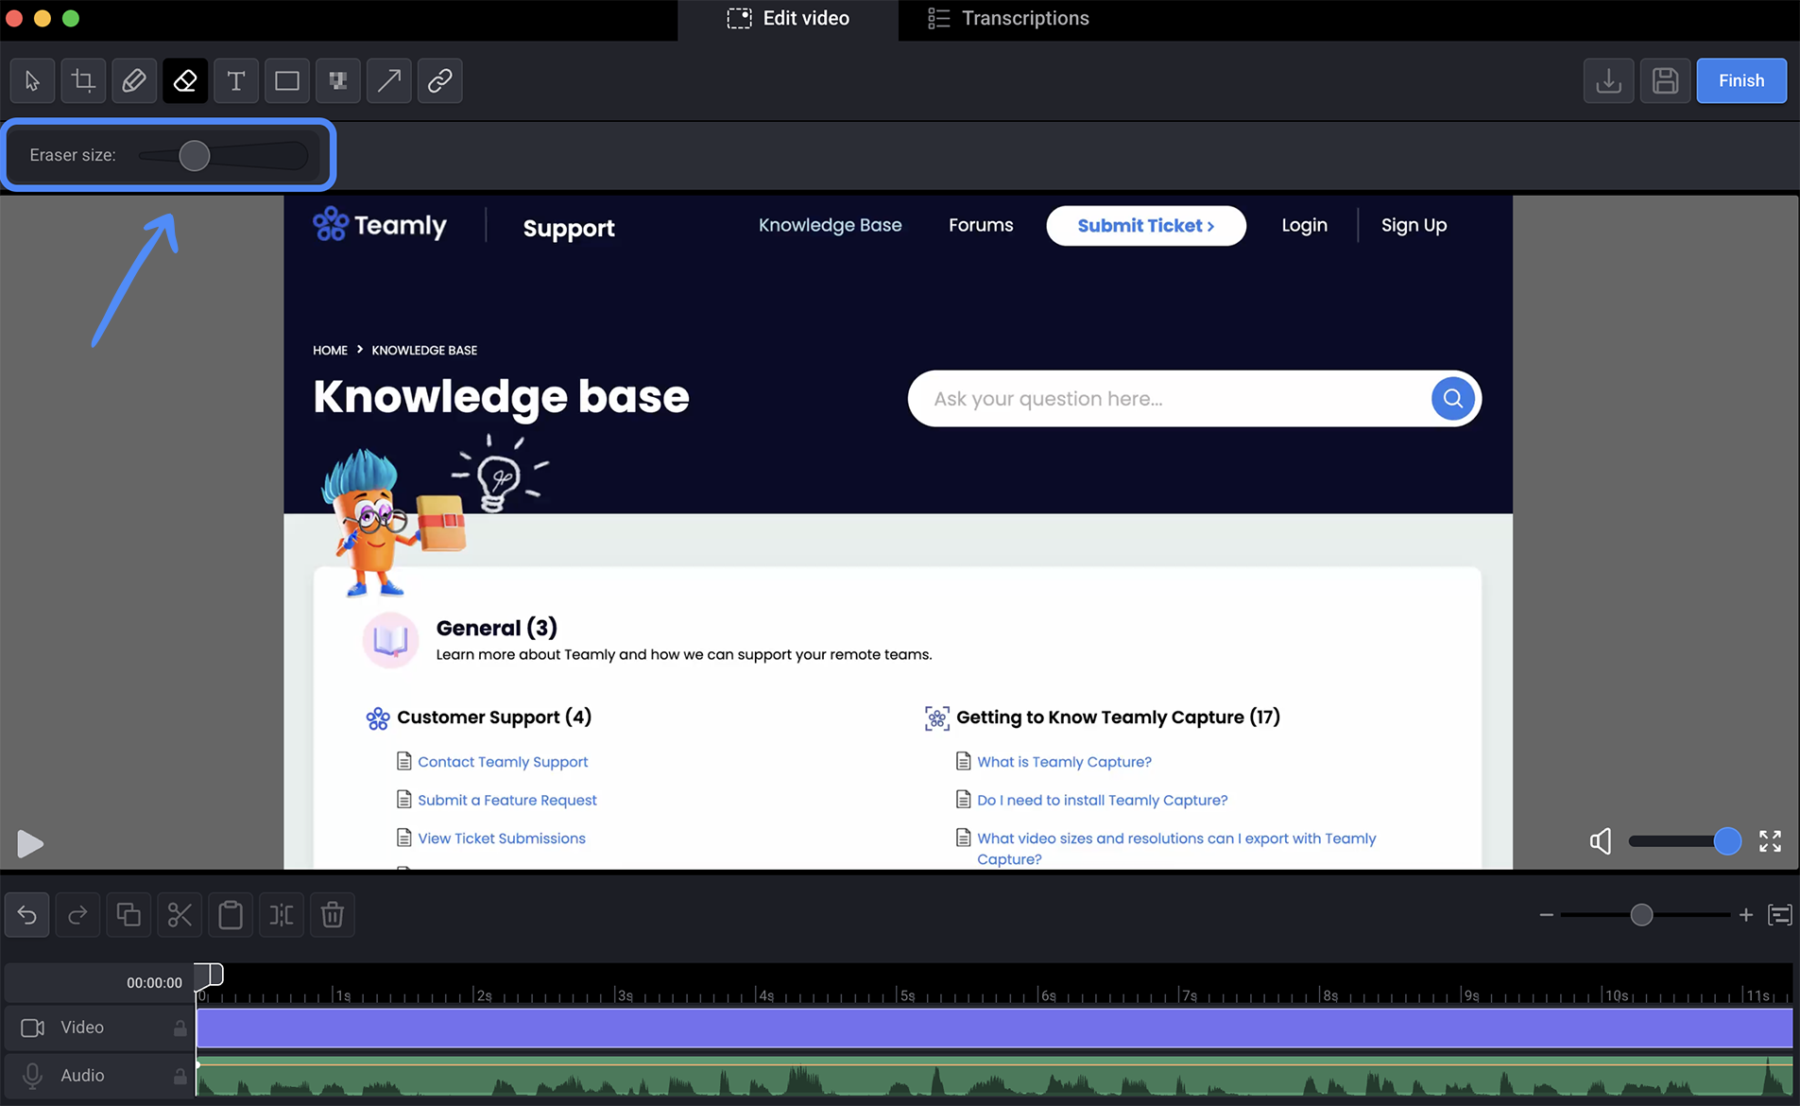
Task: Toggle the Video track lock
Action: point(180,1028)
